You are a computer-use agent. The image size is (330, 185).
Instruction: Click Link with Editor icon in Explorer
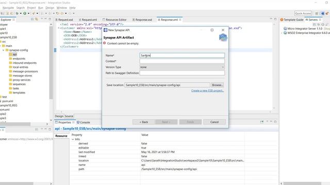coord(37,20)
